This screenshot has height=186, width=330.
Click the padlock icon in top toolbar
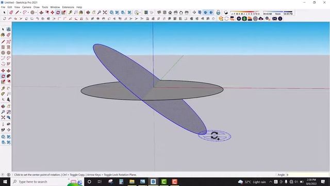tap(218, 12)
